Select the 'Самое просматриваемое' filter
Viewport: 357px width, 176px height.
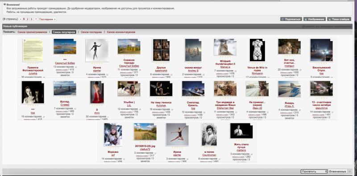click(32, 32)
